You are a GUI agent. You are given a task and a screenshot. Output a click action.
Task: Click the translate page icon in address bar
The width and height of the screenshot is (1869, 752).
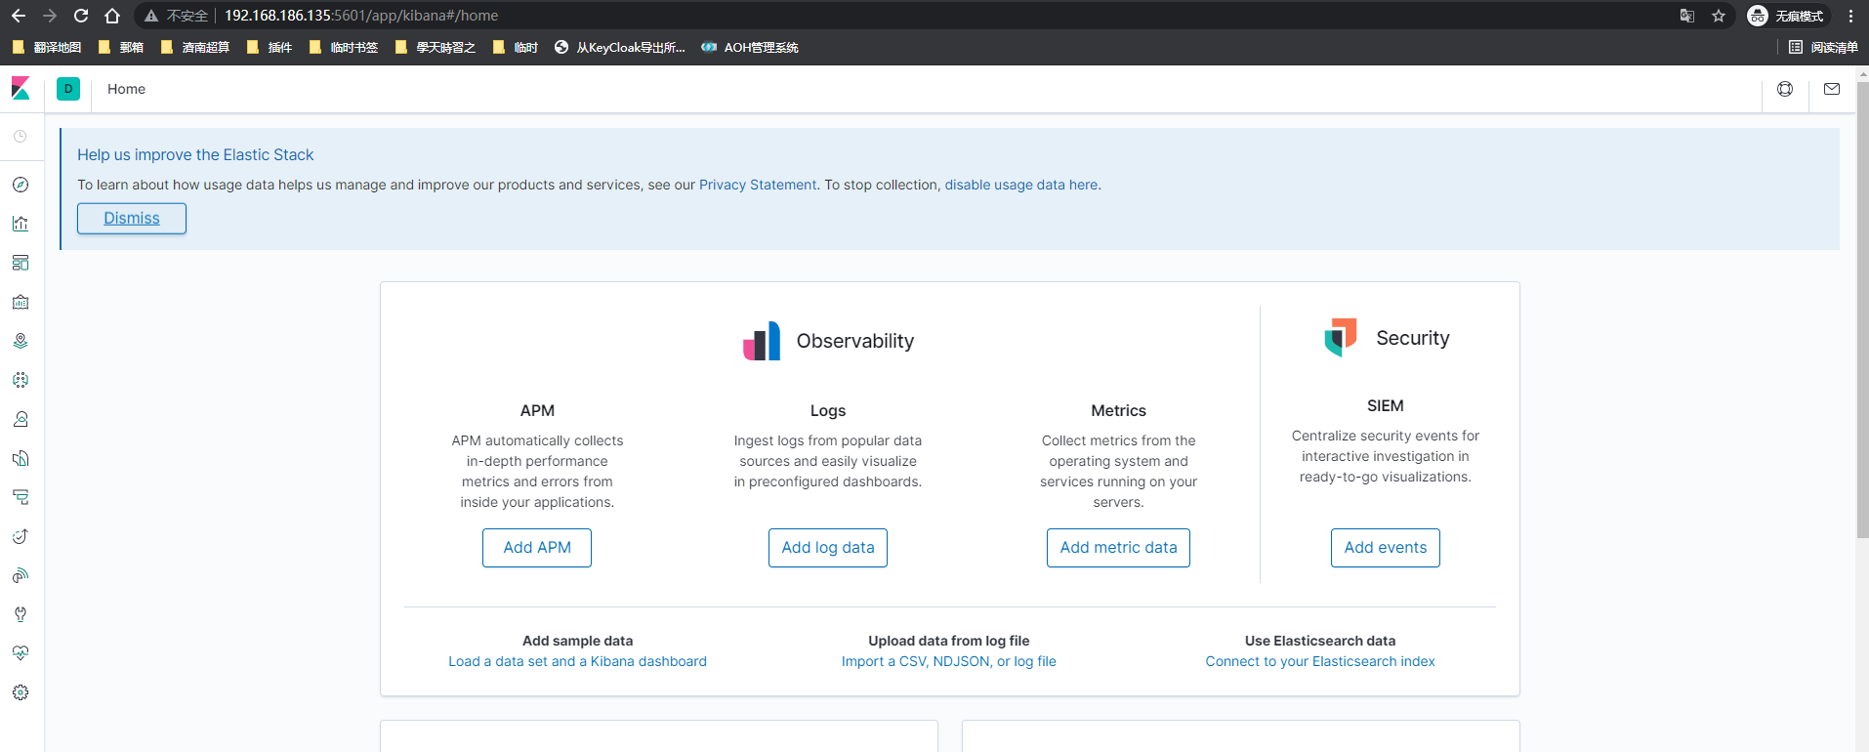tap(1687, 16)
